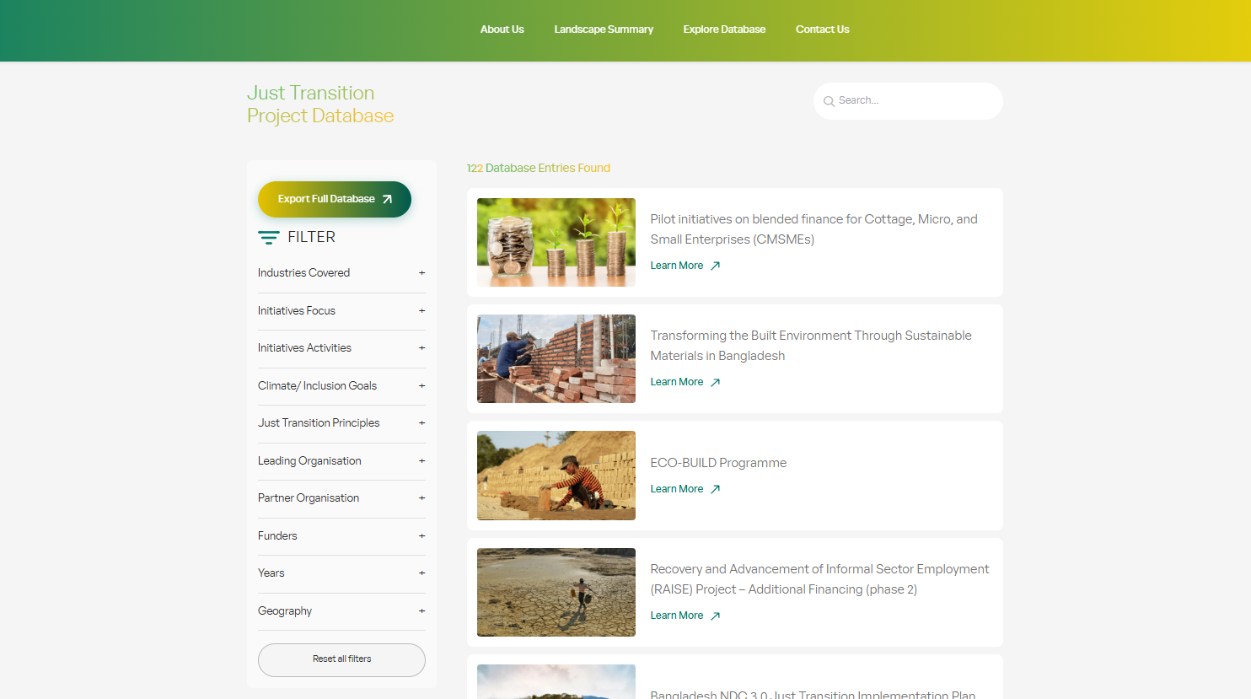Open Explore Database in the navigation
This screenshot has height=699, width=1251.
[724, 30]
